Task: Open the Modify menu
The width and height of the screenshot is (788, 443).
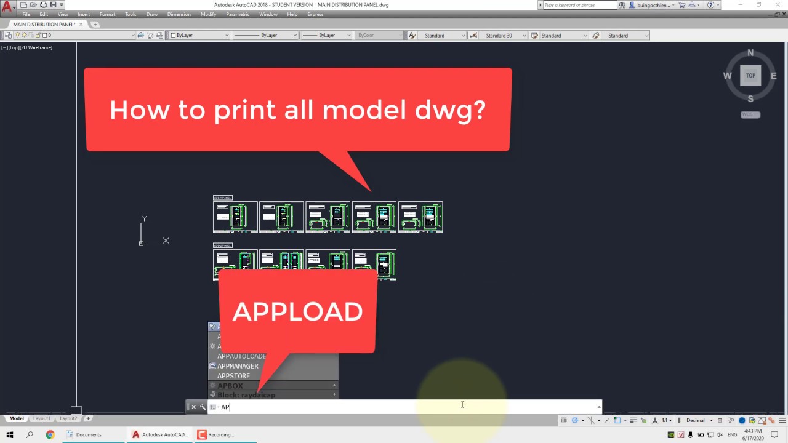Action: (x=208, y=14)
